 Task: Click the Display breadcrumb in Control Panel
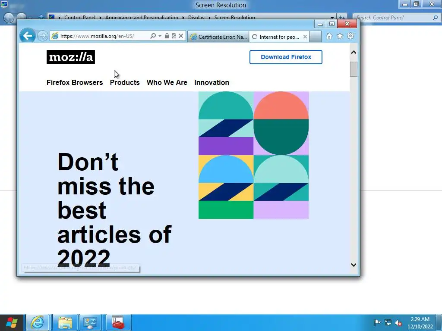tap(196, 17)
